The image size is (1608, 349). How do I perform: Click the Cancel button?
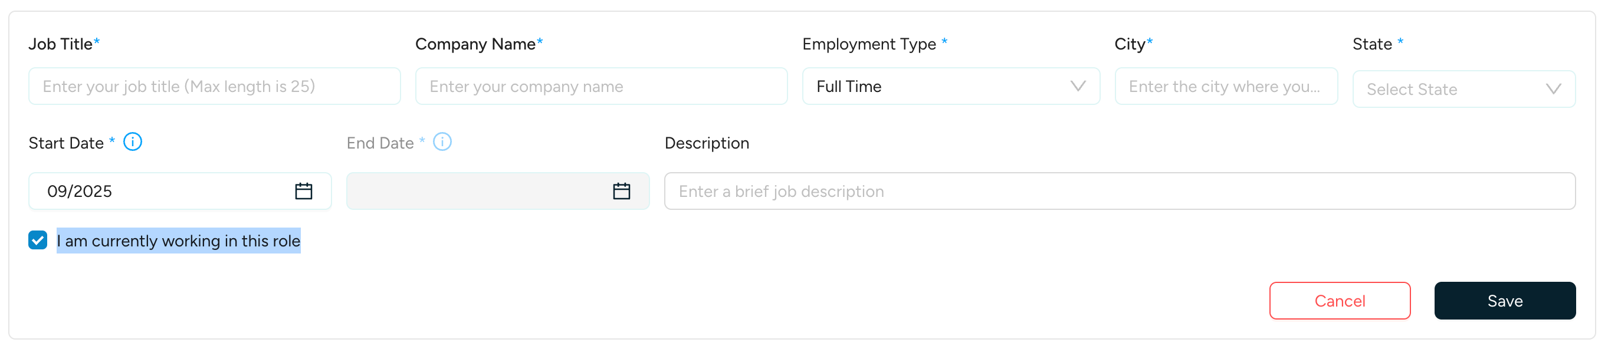[x=1340, y=300]
